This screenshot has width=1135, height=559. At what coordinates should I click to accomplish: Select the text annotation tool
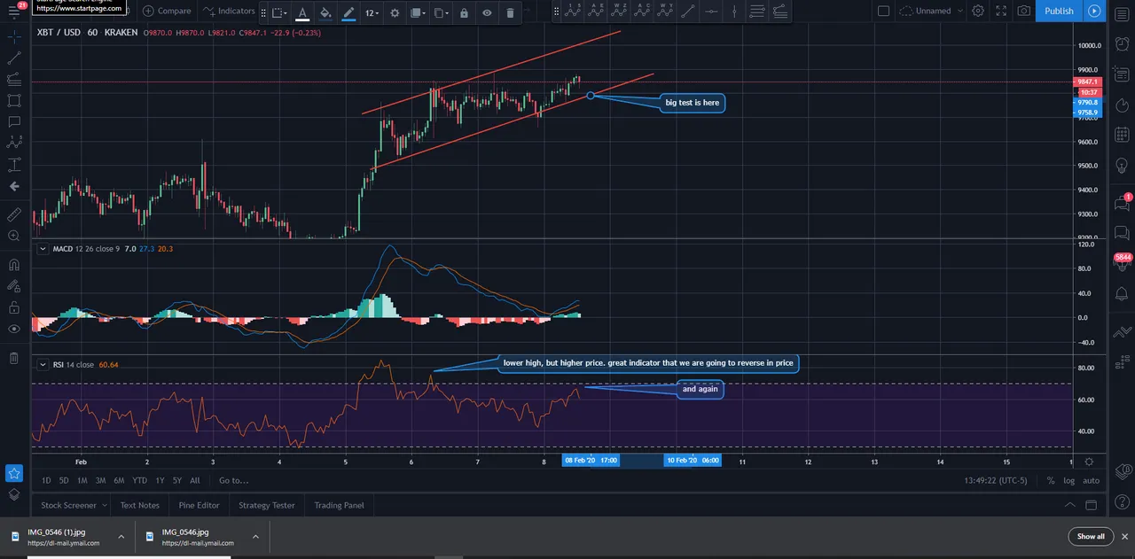pos(14,122)
